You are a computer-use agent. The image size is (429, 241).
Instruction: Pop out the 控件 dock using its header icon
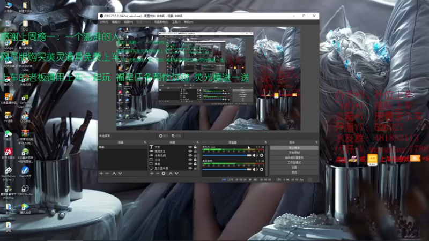[x=316, y=142]
